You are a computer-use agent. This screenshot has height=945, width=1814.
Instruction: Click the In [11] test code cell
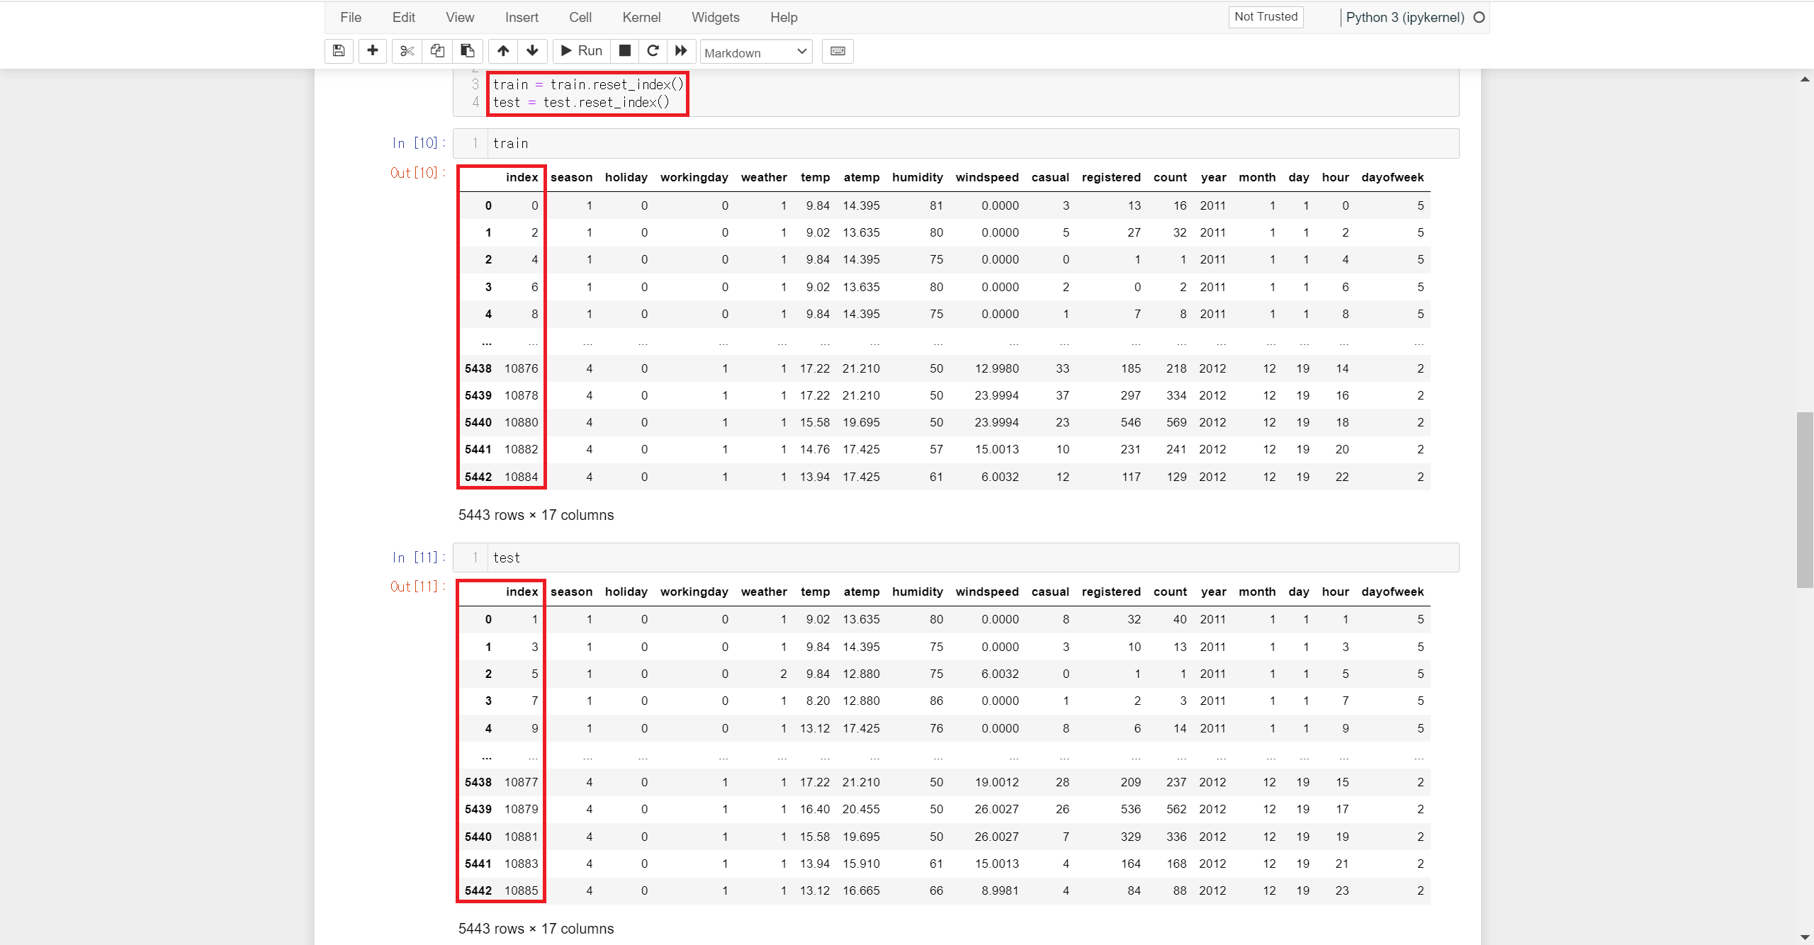971,558
